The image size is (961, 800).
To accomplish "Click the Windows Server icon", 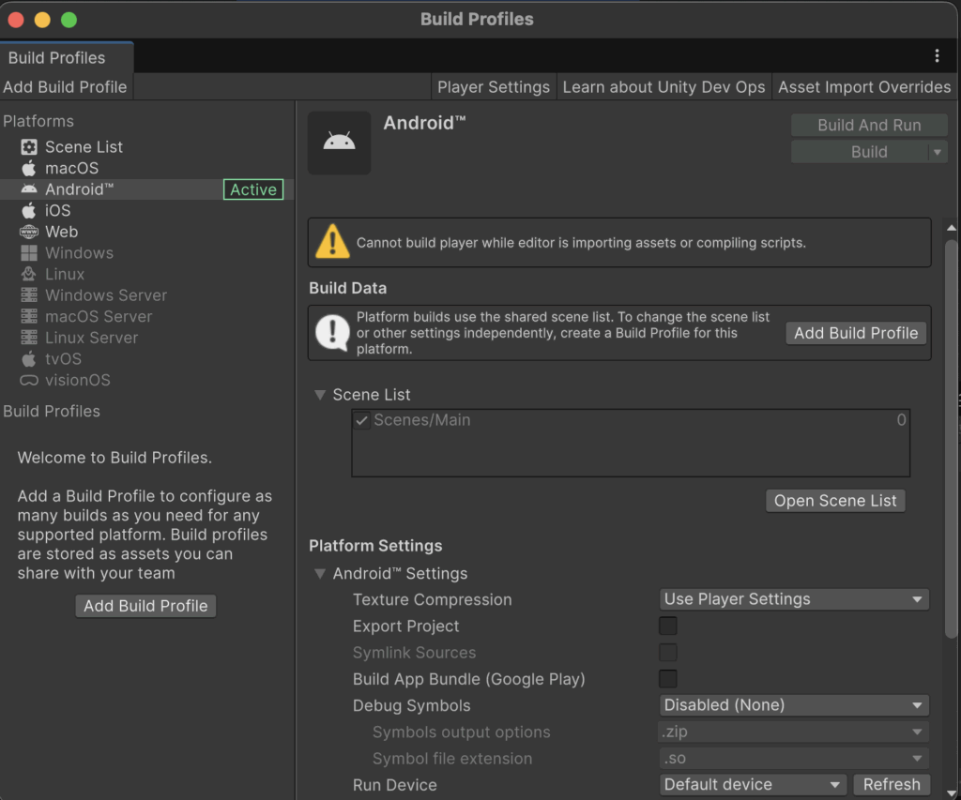I will point(29,295).
